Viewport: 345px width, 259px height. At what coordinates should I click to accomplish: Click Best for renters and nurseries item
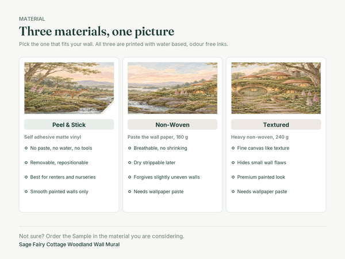click(63, 177)
